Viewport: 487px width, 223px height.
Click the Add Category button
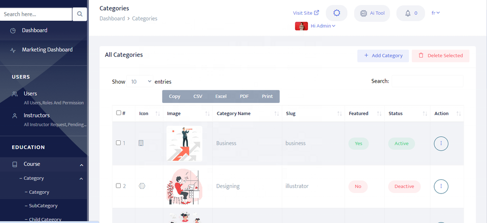point(383,56)
